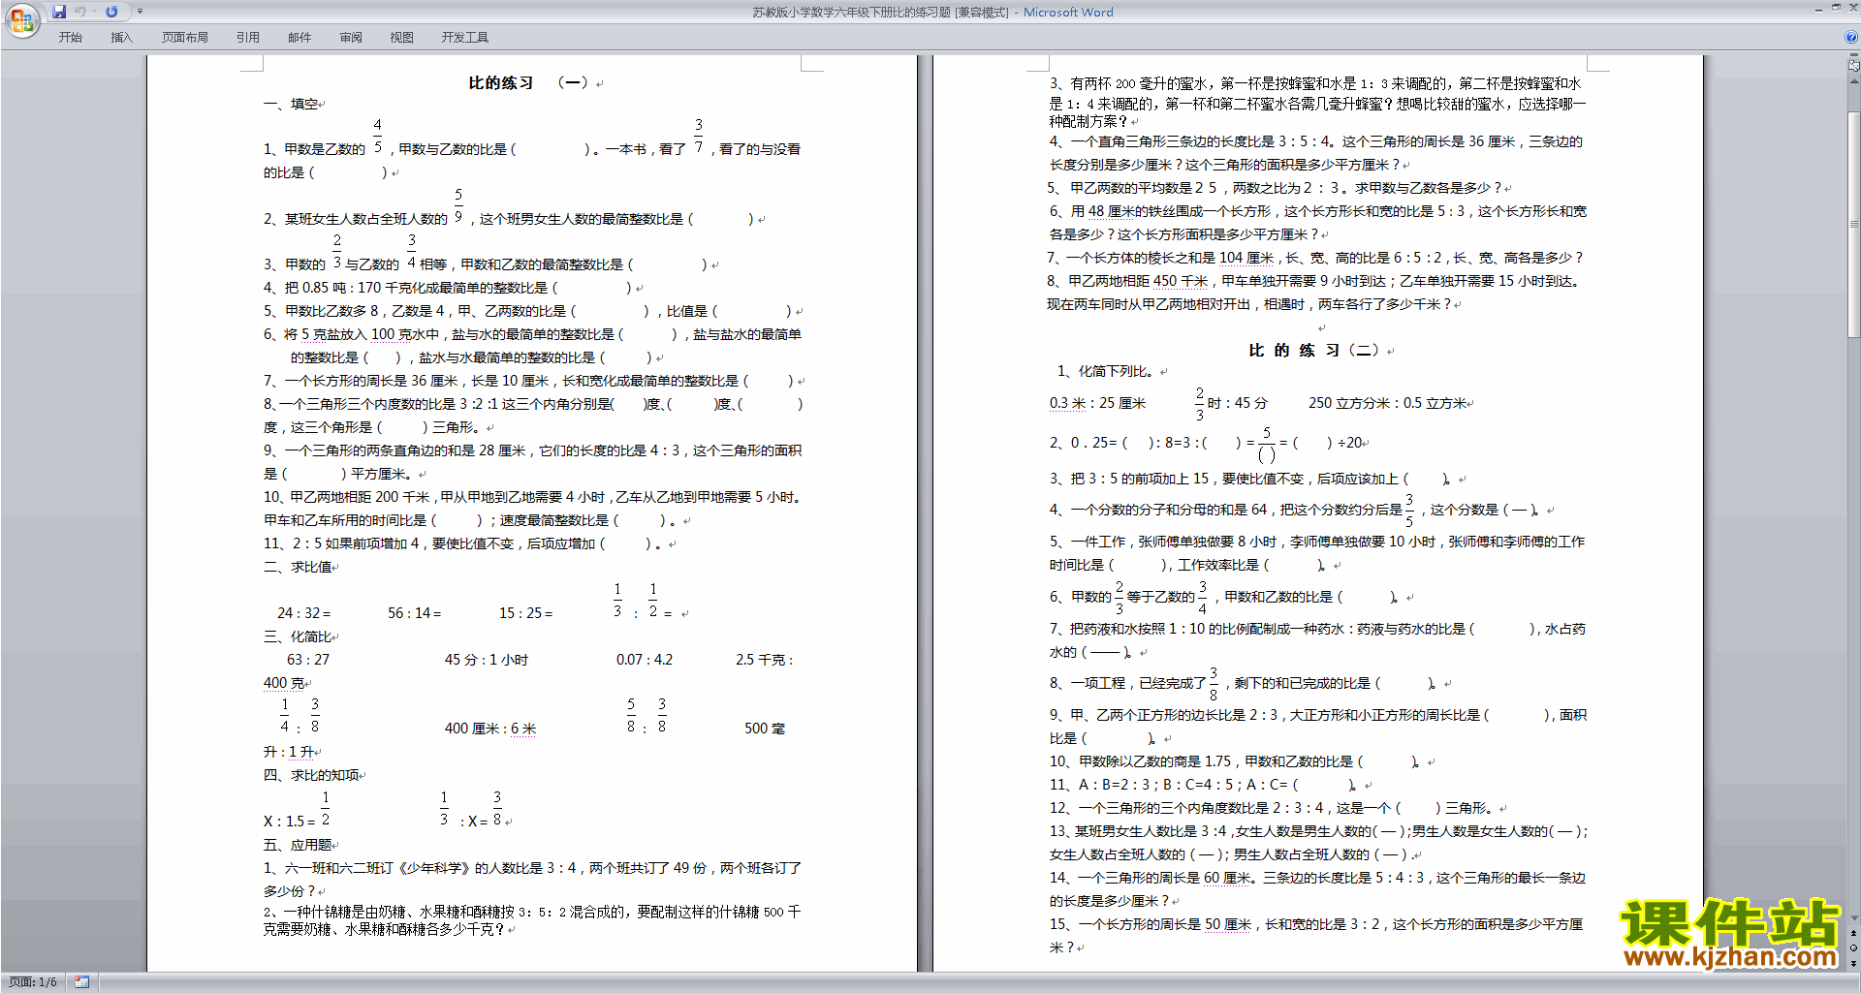Click the section label 二、求比值
Image resolution: width=1861 pixels, height=993 pixels.
coord(298,567)
